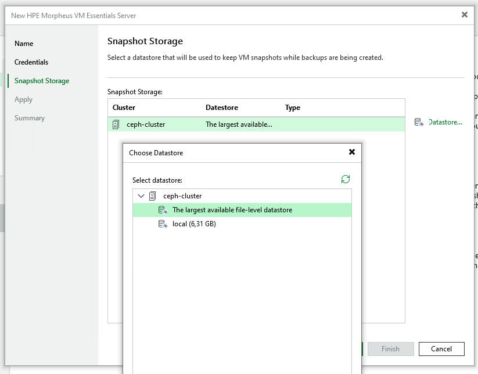
Task: Close the Choose Datastore dialog
Action: [352, 152]
